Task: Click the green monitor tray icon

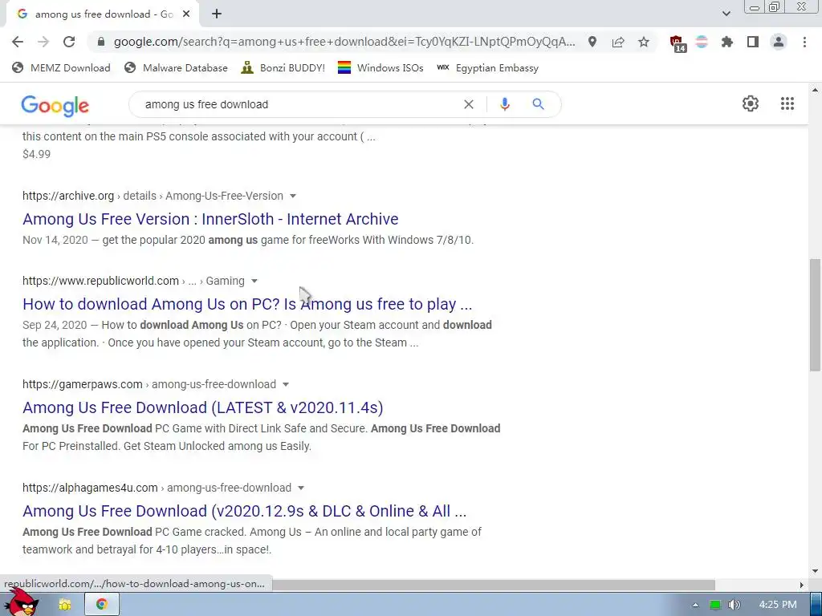Action: click(x=714, y=605)
